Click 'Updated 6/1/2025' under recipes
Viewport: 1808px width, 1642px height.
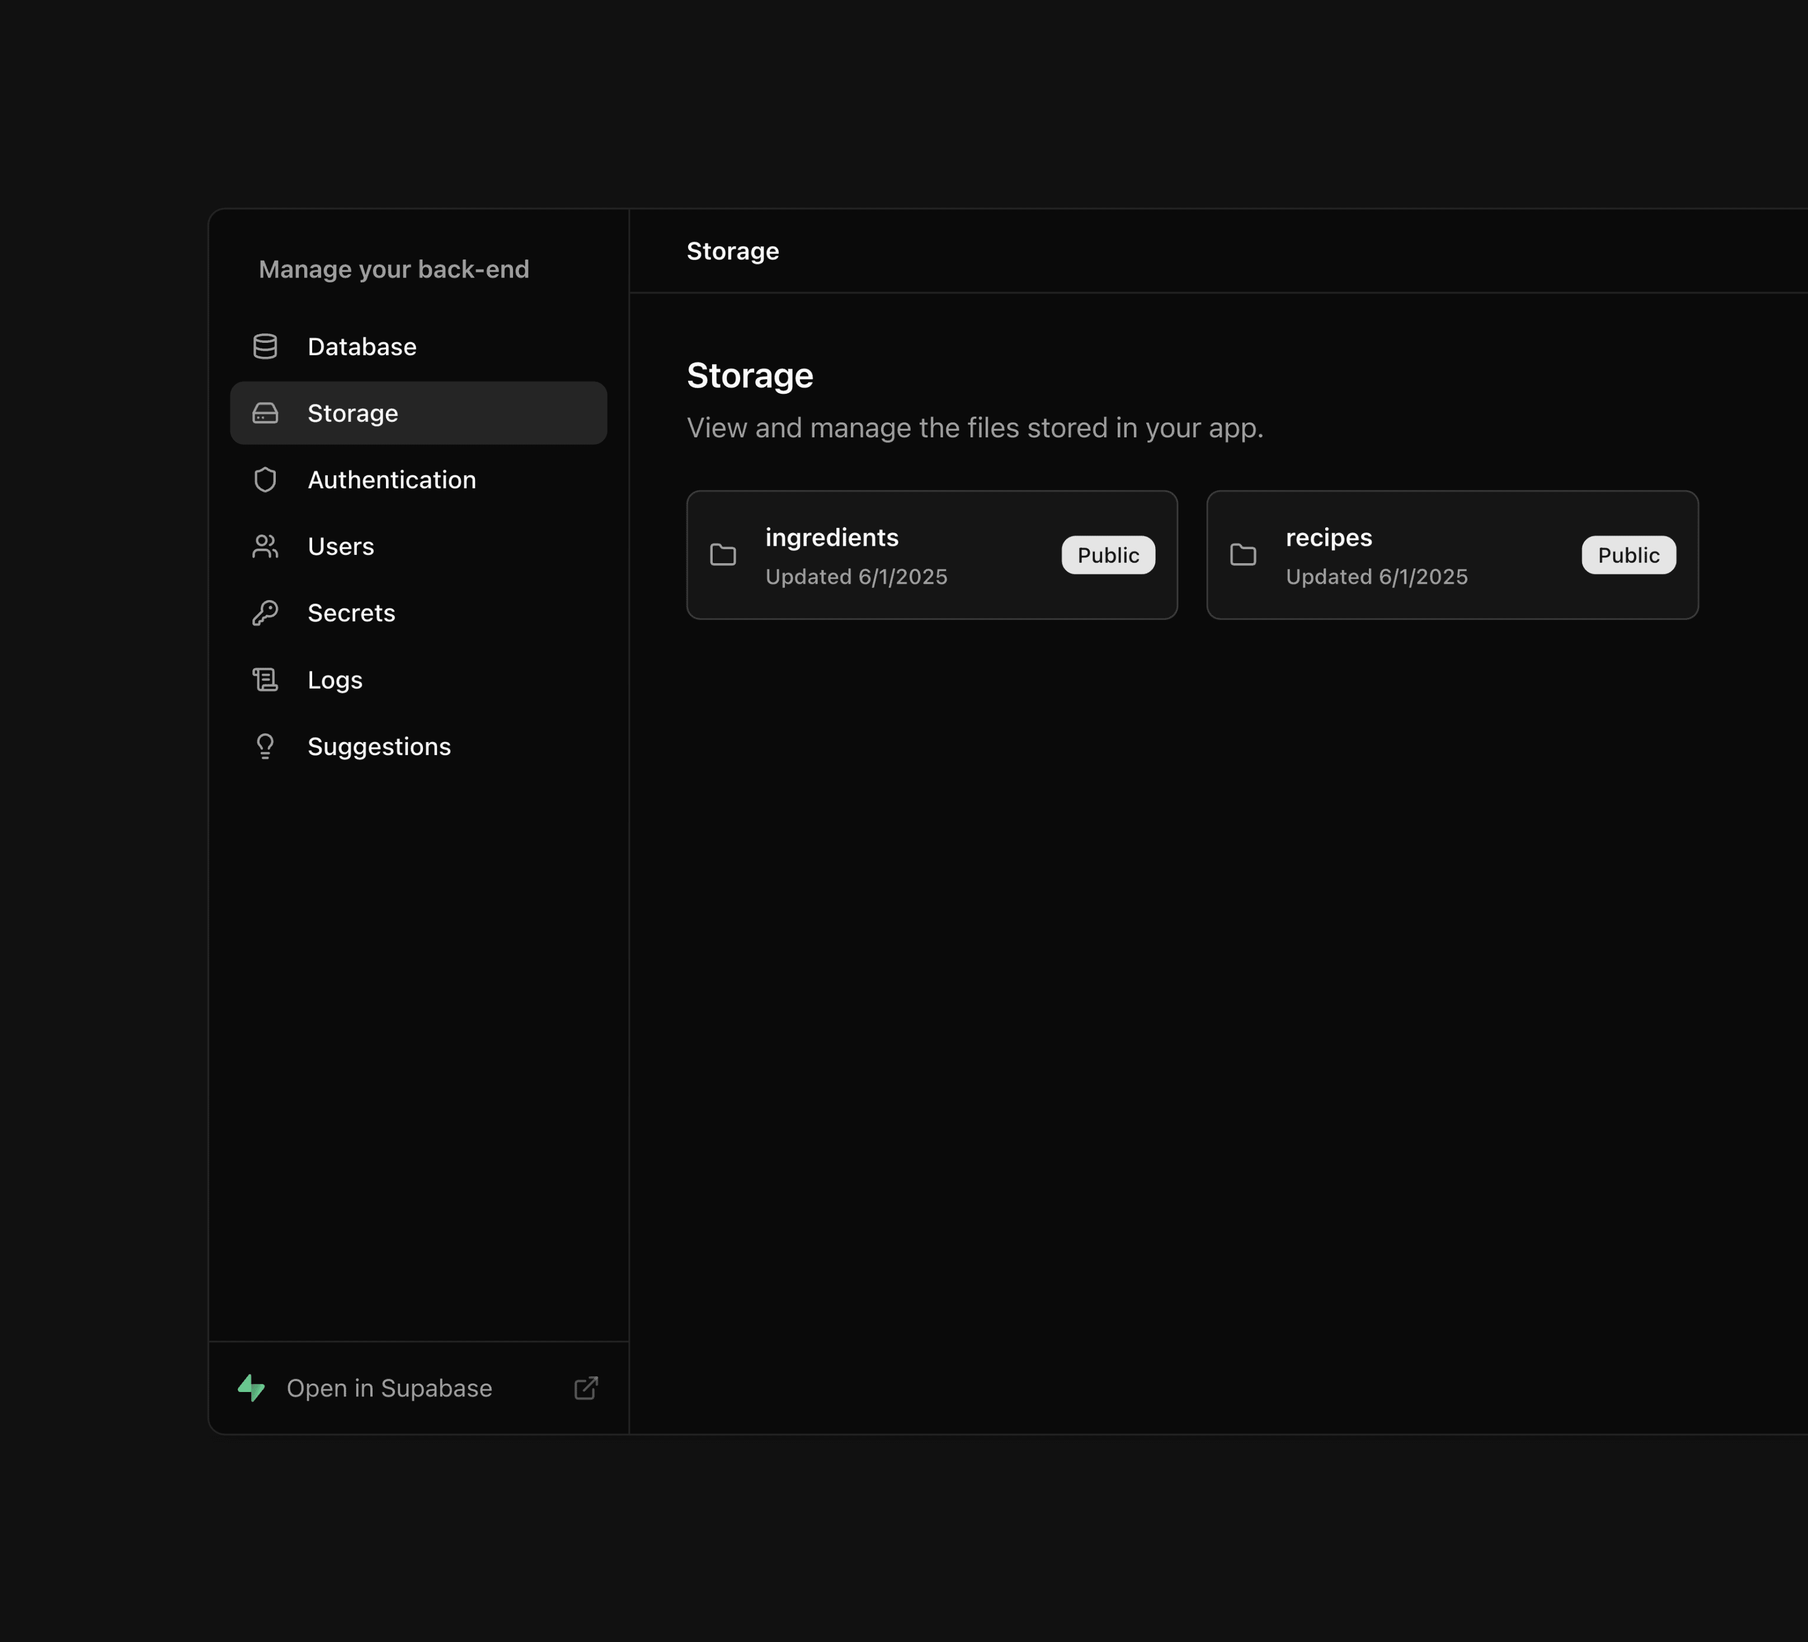[x=1377, y=577]
